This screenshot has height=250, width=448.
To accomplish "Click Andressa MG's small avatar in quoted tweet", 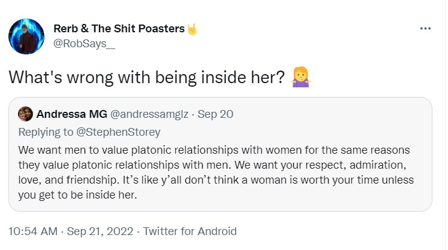I will coord(25,114).
